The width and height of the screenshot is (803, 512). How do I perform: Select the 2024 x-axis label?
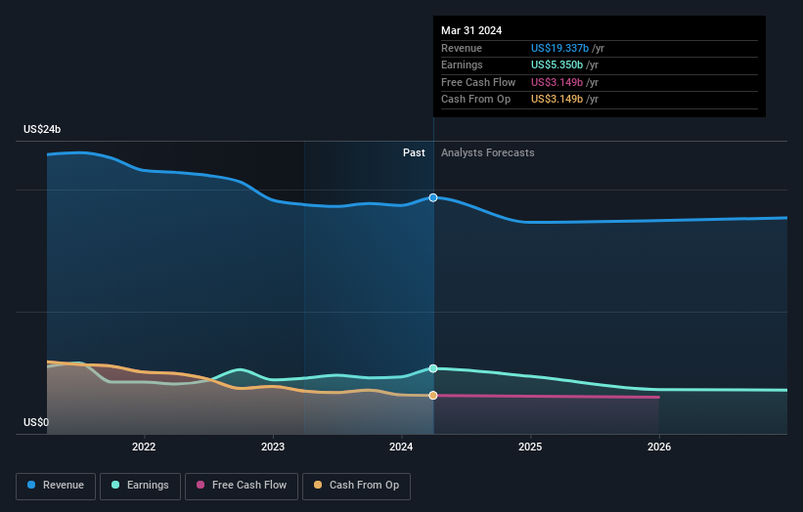(401, 447)
